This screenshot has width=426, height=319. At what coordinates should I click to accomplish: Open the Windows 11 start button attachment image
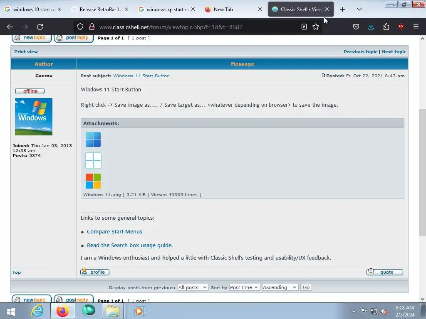[x=93, y=160]
